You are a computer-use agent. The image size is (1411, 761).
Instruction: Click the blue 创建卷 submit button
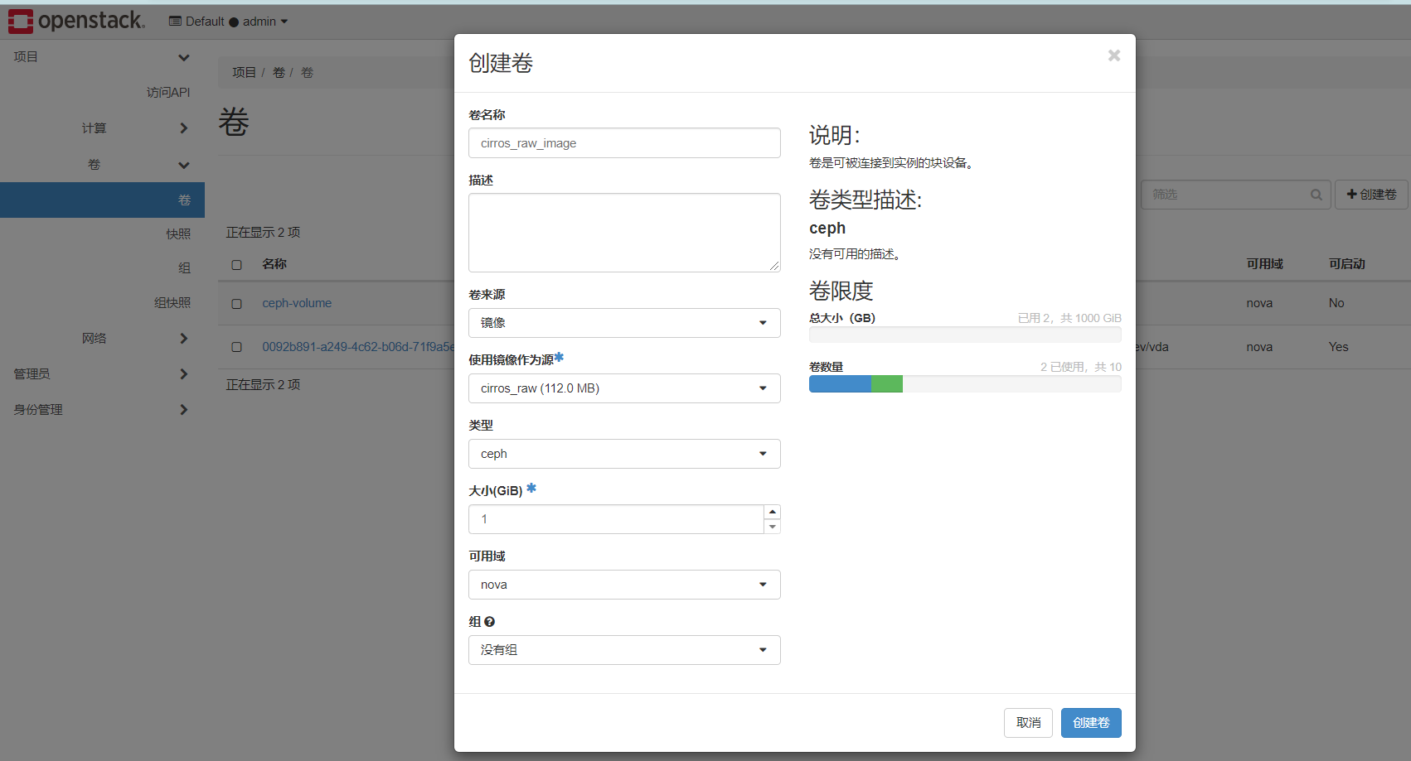click(1091, 723)
